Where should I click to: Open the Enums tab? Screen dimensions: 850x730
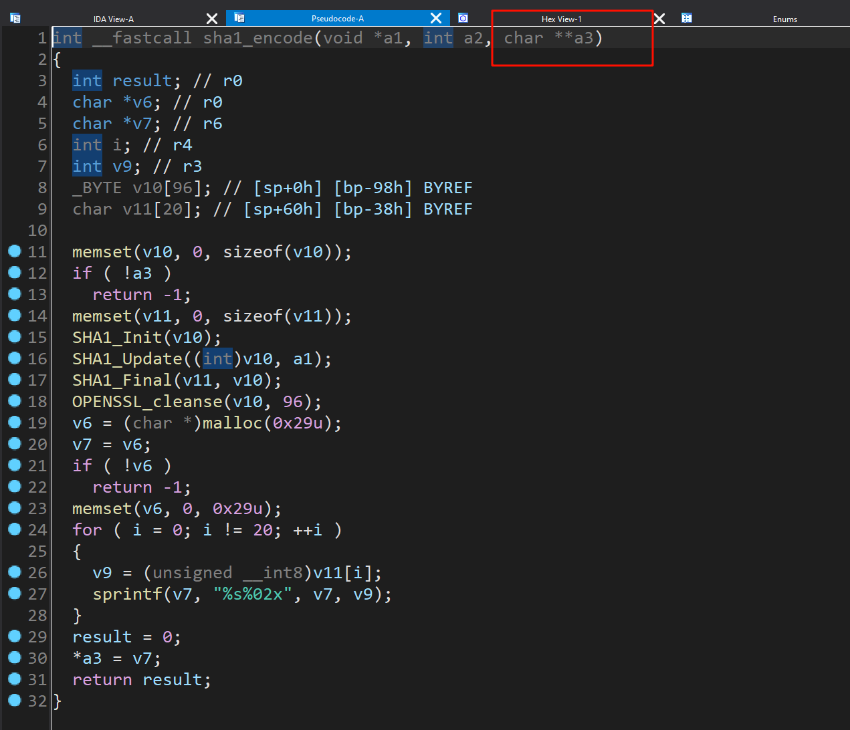784,19
